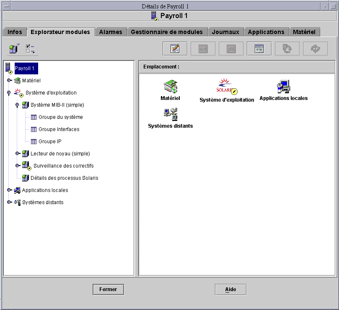This screenshot has height=310, width=339.
Task: Click the Surveillance des correctifs module icon
Action: pos(26,166)
